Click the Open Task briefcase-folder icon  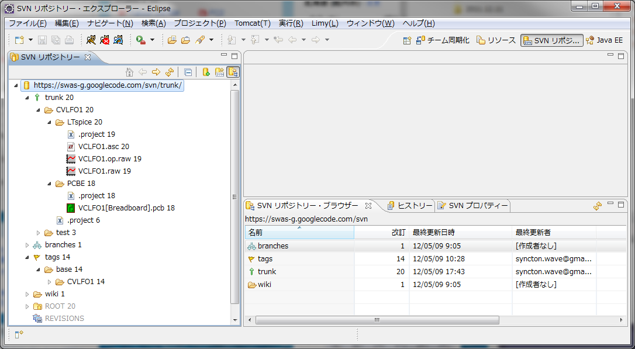pos(185,40)
